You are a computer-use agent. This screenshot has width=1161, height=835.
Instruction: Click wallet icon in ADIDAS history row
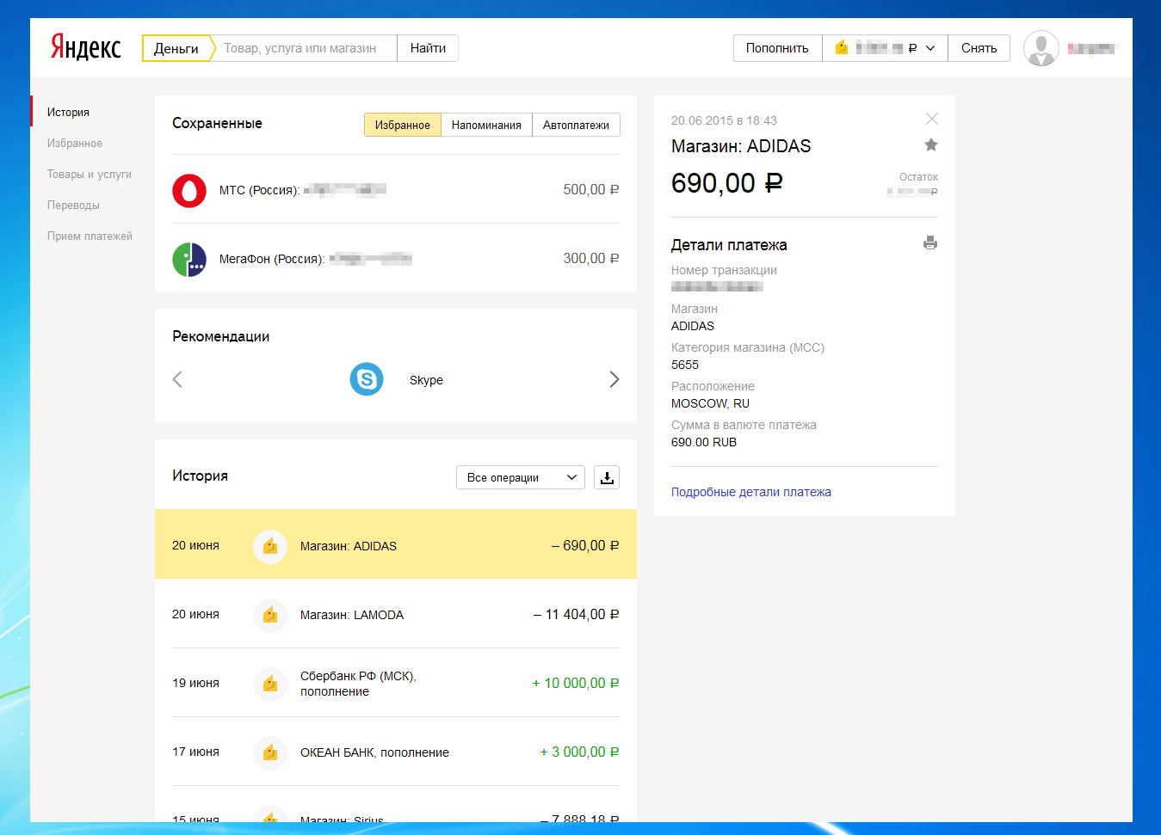coord(270,546)
